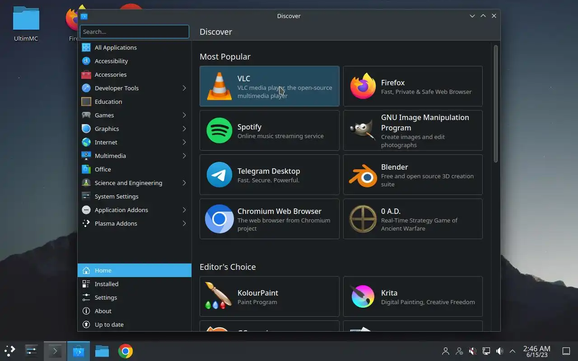Expand the Games subcategories arrow
Image resolution: width=578 pixels, height=361 pixels.
tap(184, 115)
